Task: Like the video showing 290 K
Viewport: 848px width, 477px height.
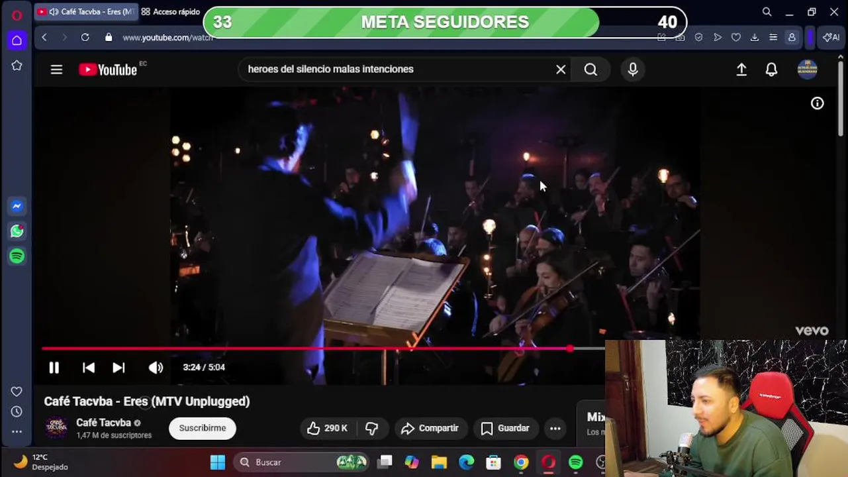Action: (x=326, y=429)
